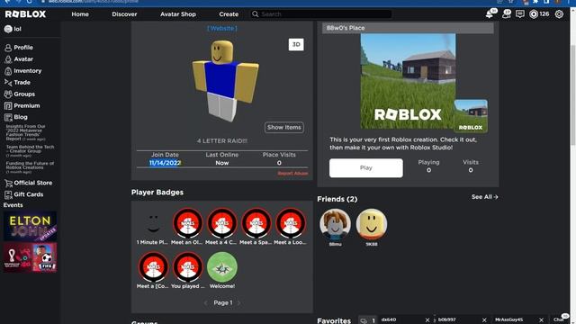Click the highlighted join date 11/14/2022

pos(165,163)
